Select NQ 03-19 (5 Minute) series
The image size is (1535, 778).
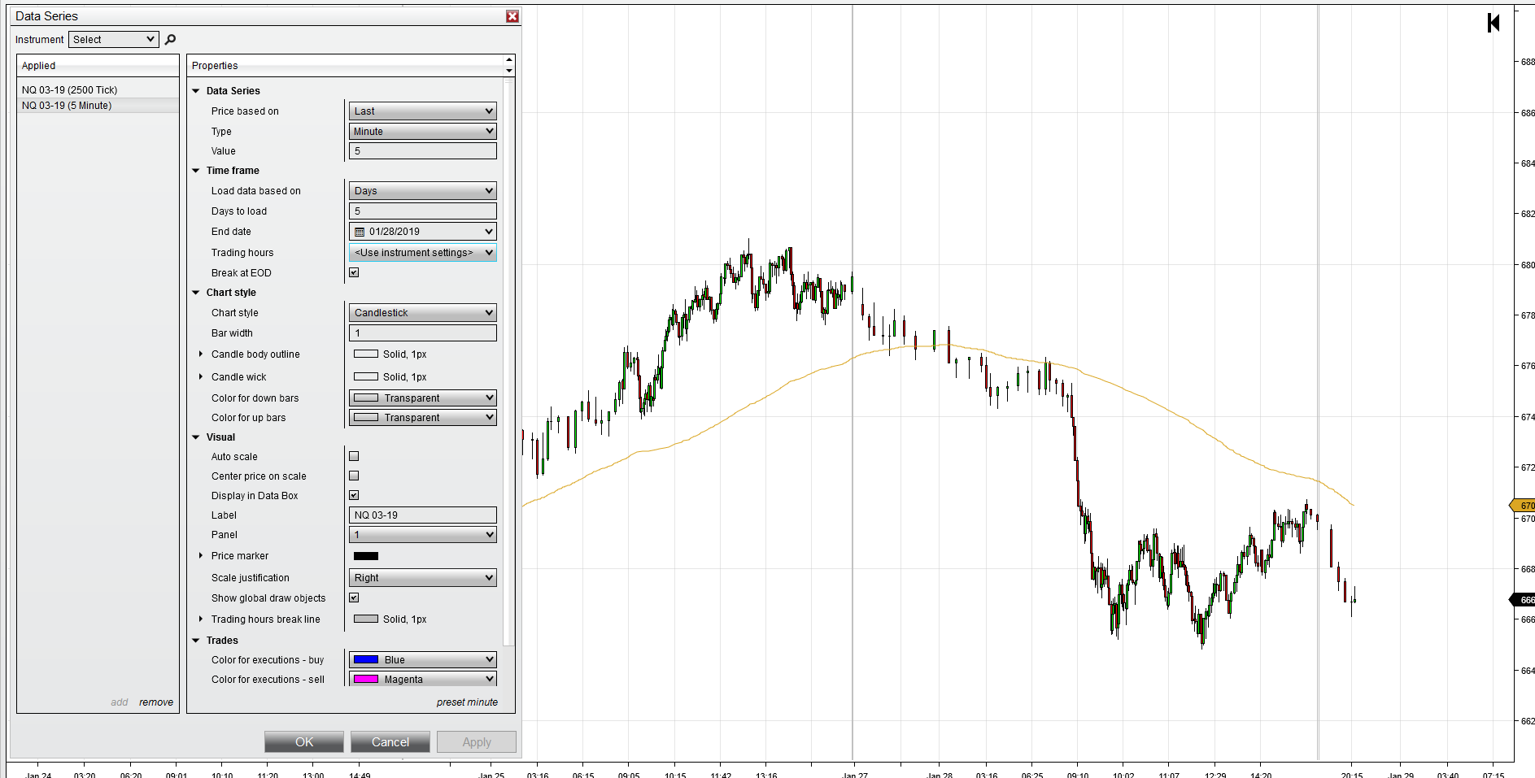coord(98,106)
